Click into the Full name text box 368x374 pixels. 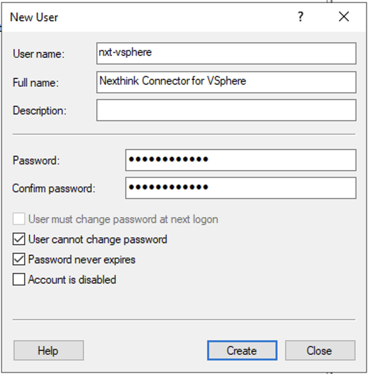click(226, 82)
